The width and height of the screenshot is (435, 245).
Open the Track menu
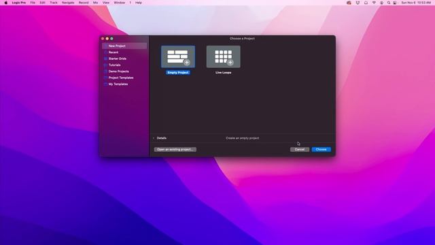54,3
